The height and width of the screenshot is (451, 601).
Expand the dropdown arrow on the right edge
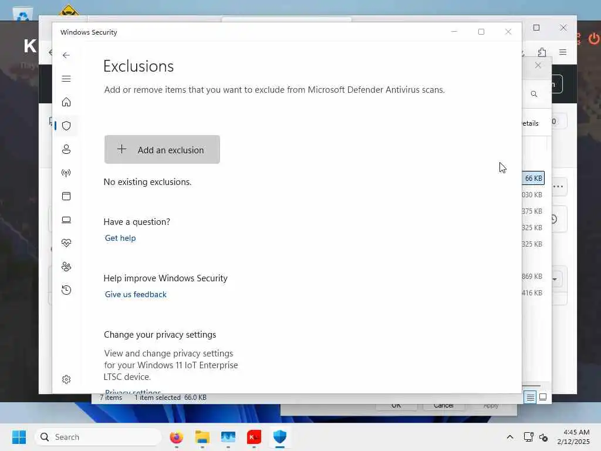point(555,279)
